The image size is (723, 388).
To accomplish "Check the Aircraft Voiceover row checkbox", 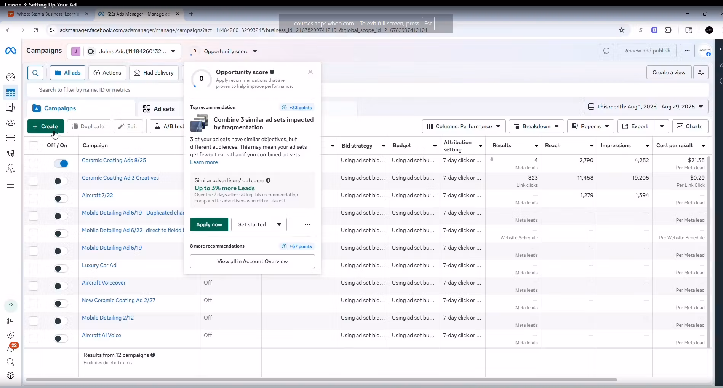I will coord(34,286).
